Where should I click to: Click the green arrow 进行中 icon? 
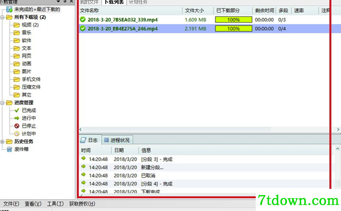point(16,118)
